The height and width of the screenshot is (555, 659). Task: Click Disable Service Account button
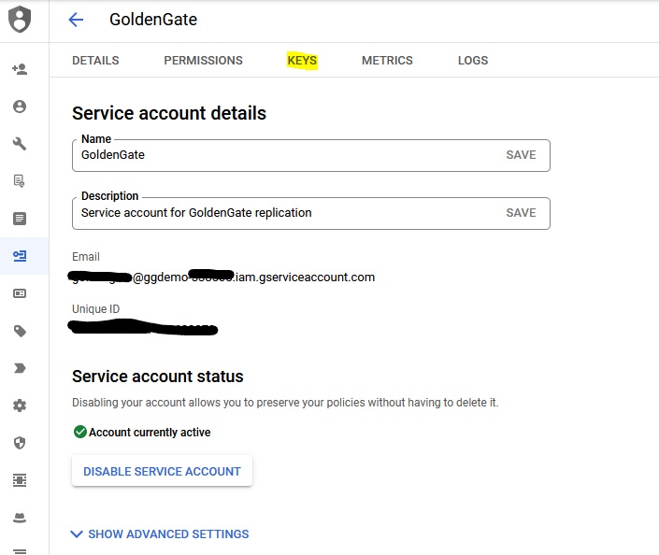point(162,472)
